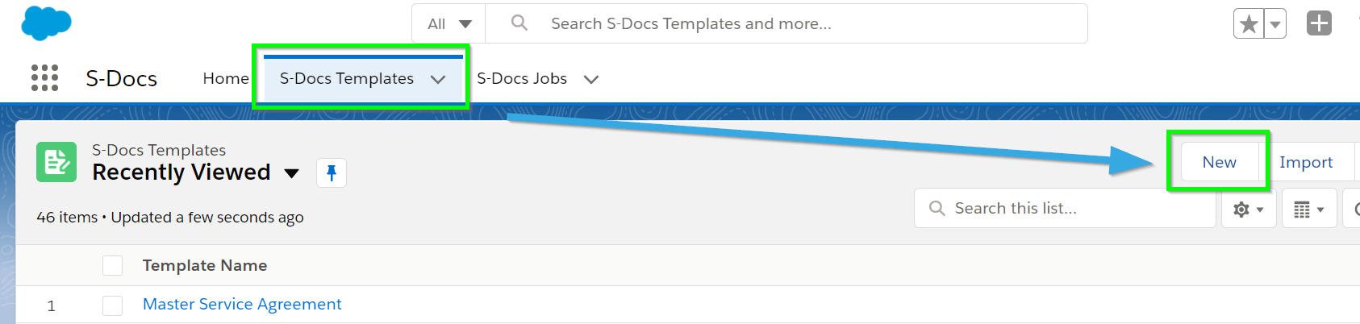Open the S-Docs Jobs tab chevron menu

pos(591,79)
